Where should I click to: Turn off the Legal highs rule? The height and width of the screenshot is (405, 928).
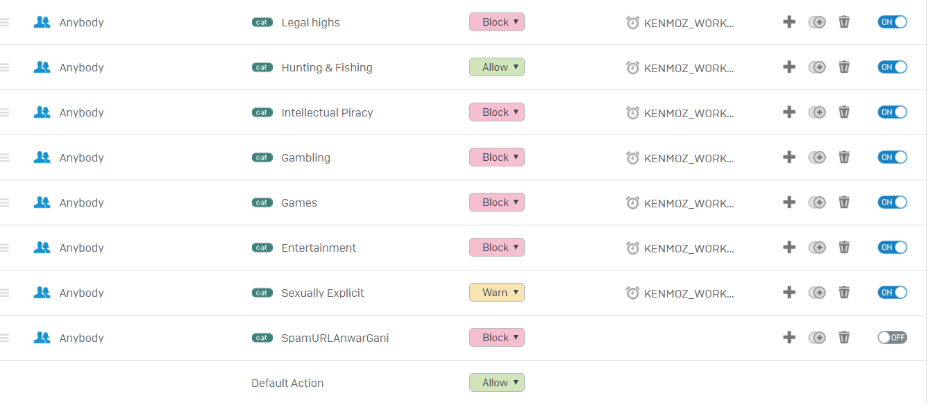click(x=893, y=22)
